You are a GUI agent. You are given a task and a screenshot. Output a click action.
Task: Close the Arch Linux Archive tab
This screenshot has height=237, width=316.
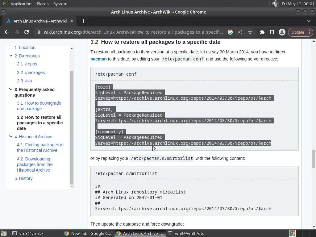pos(71,21)
